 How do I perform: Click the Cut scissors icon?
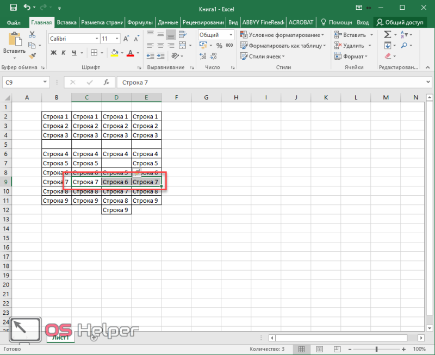point(32,34)
